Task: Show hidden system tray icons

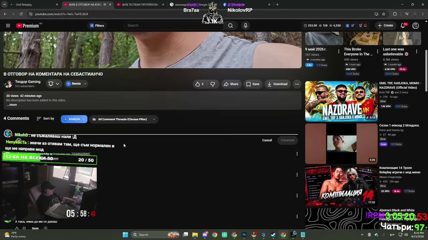Action: click(362, 235)
